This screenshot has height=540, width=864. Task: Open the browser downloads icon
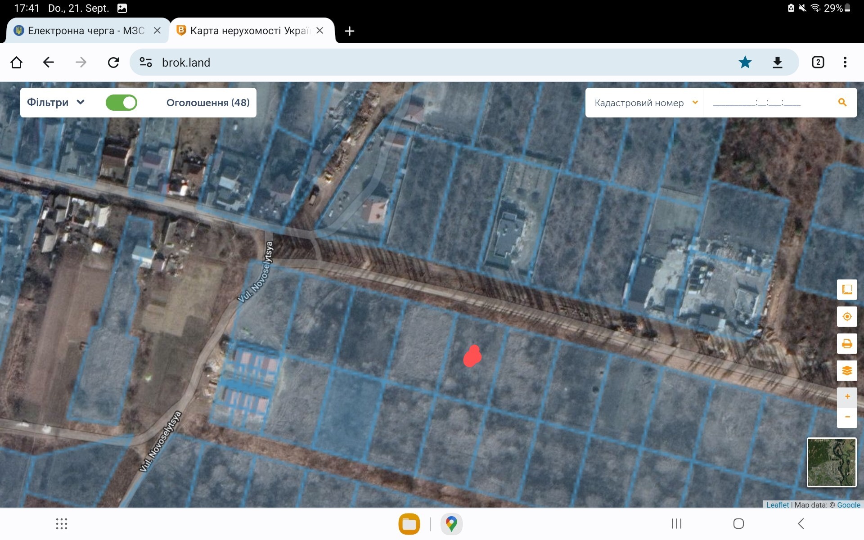778,62
